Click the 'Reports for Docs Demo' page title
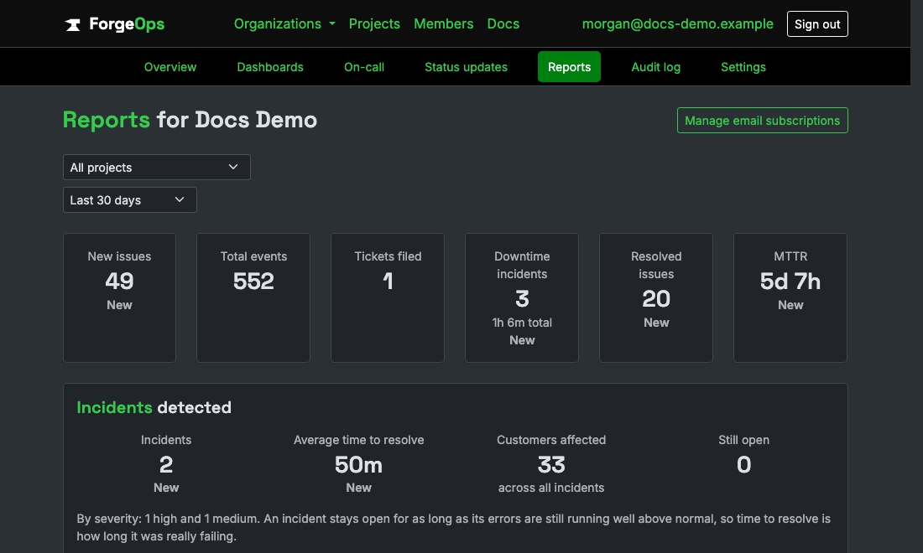Image resolution: width=923 pixels, height=553 pixels. pyautogui.click(x=190, y=120)
